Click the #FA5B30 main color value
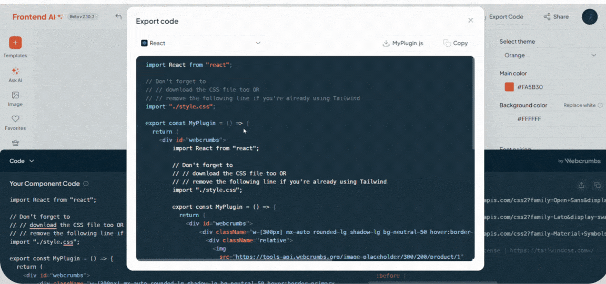606x284 pixels. coord(530,87)
